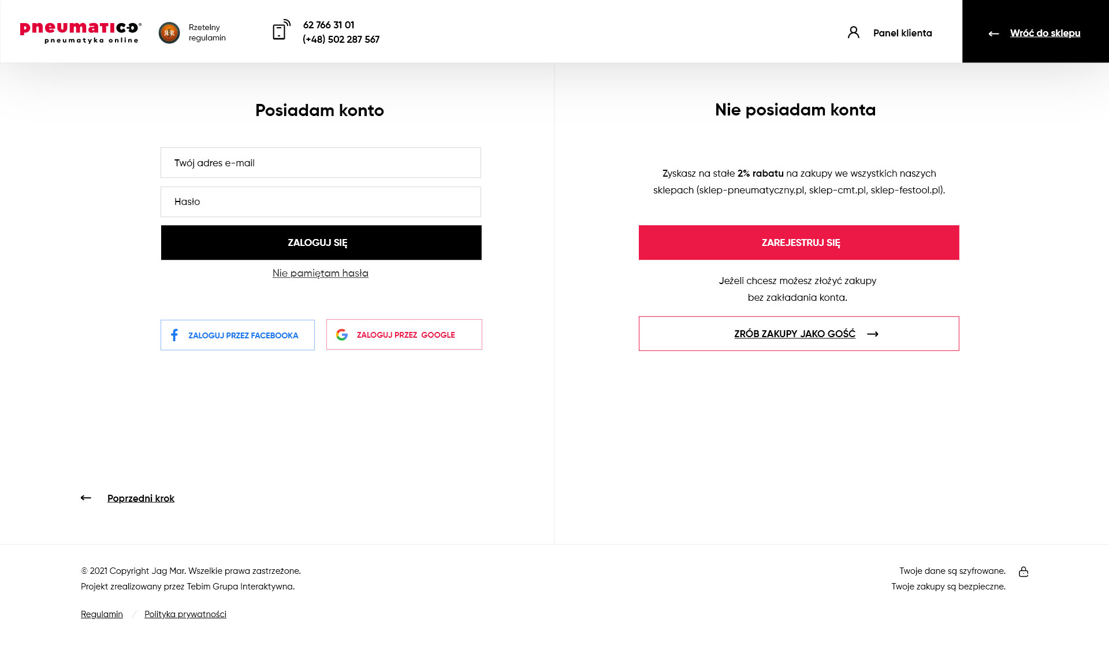Open the Polityka prywatności link
This screenshot has width=1109, height=657.
[185, 614]
